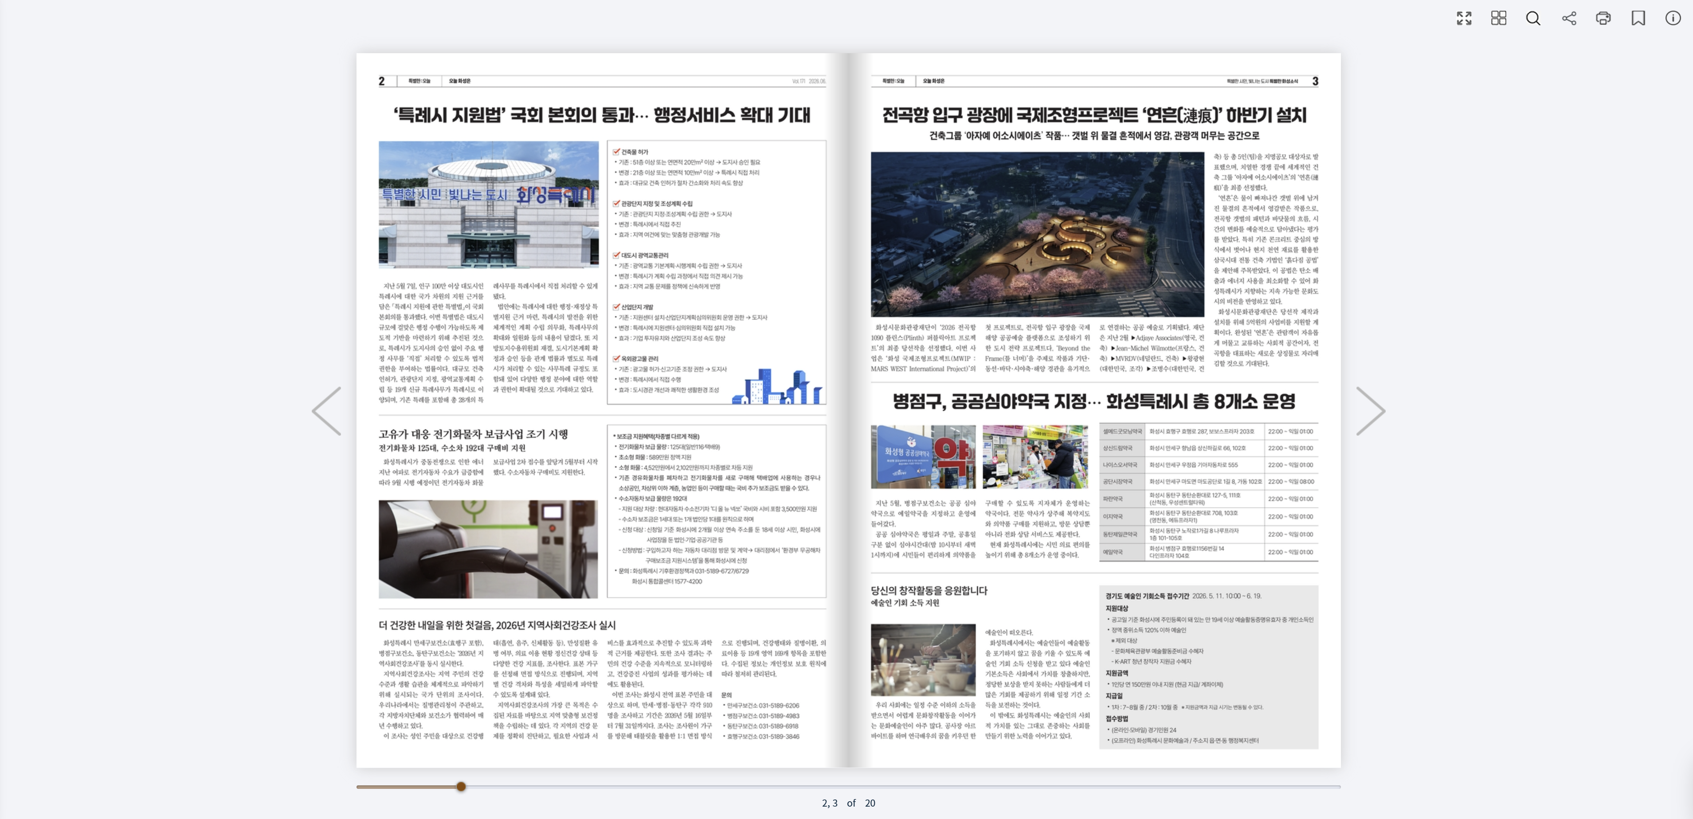Click address '화성시 만세구 우정읍 기아자동차로 555'
Screen dimensions: 1693x819
(1193, 465)
